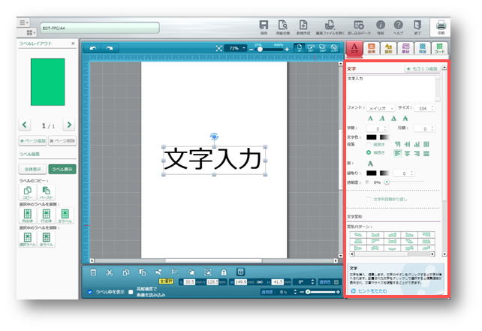The height and width of the screenshot is (331, 482).
Task: Open the 71% zoom level dropdown
Action: (236, 48)
